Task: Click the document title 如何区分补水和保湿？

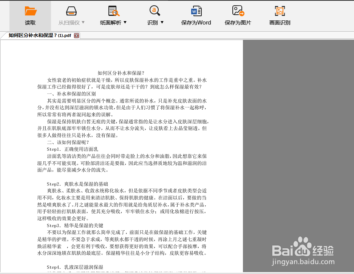Action: point(121,73)
